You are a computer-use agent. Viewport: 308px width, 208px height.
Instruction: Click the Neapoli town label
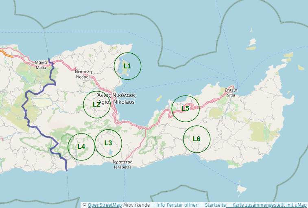point(83,74)
